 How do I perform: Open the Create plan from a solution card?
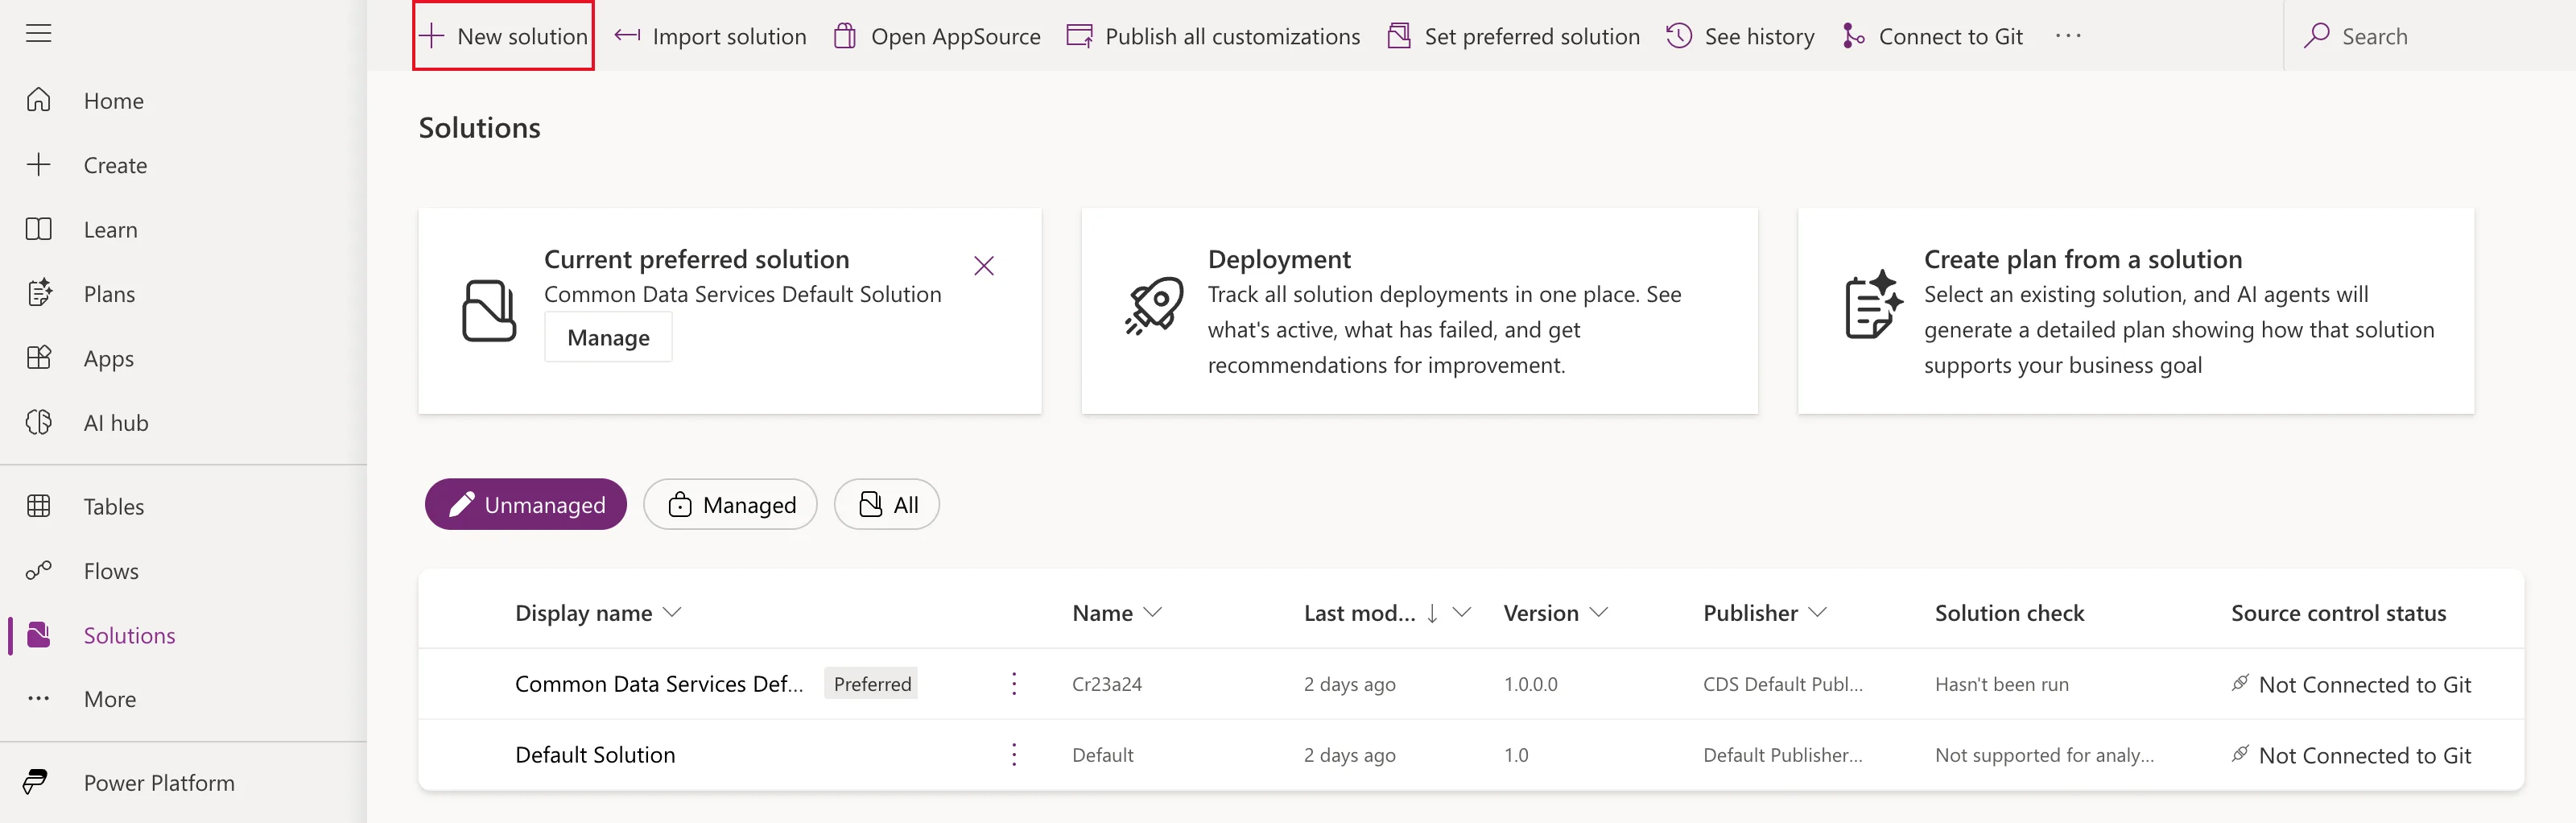[x=2135, y=311]
